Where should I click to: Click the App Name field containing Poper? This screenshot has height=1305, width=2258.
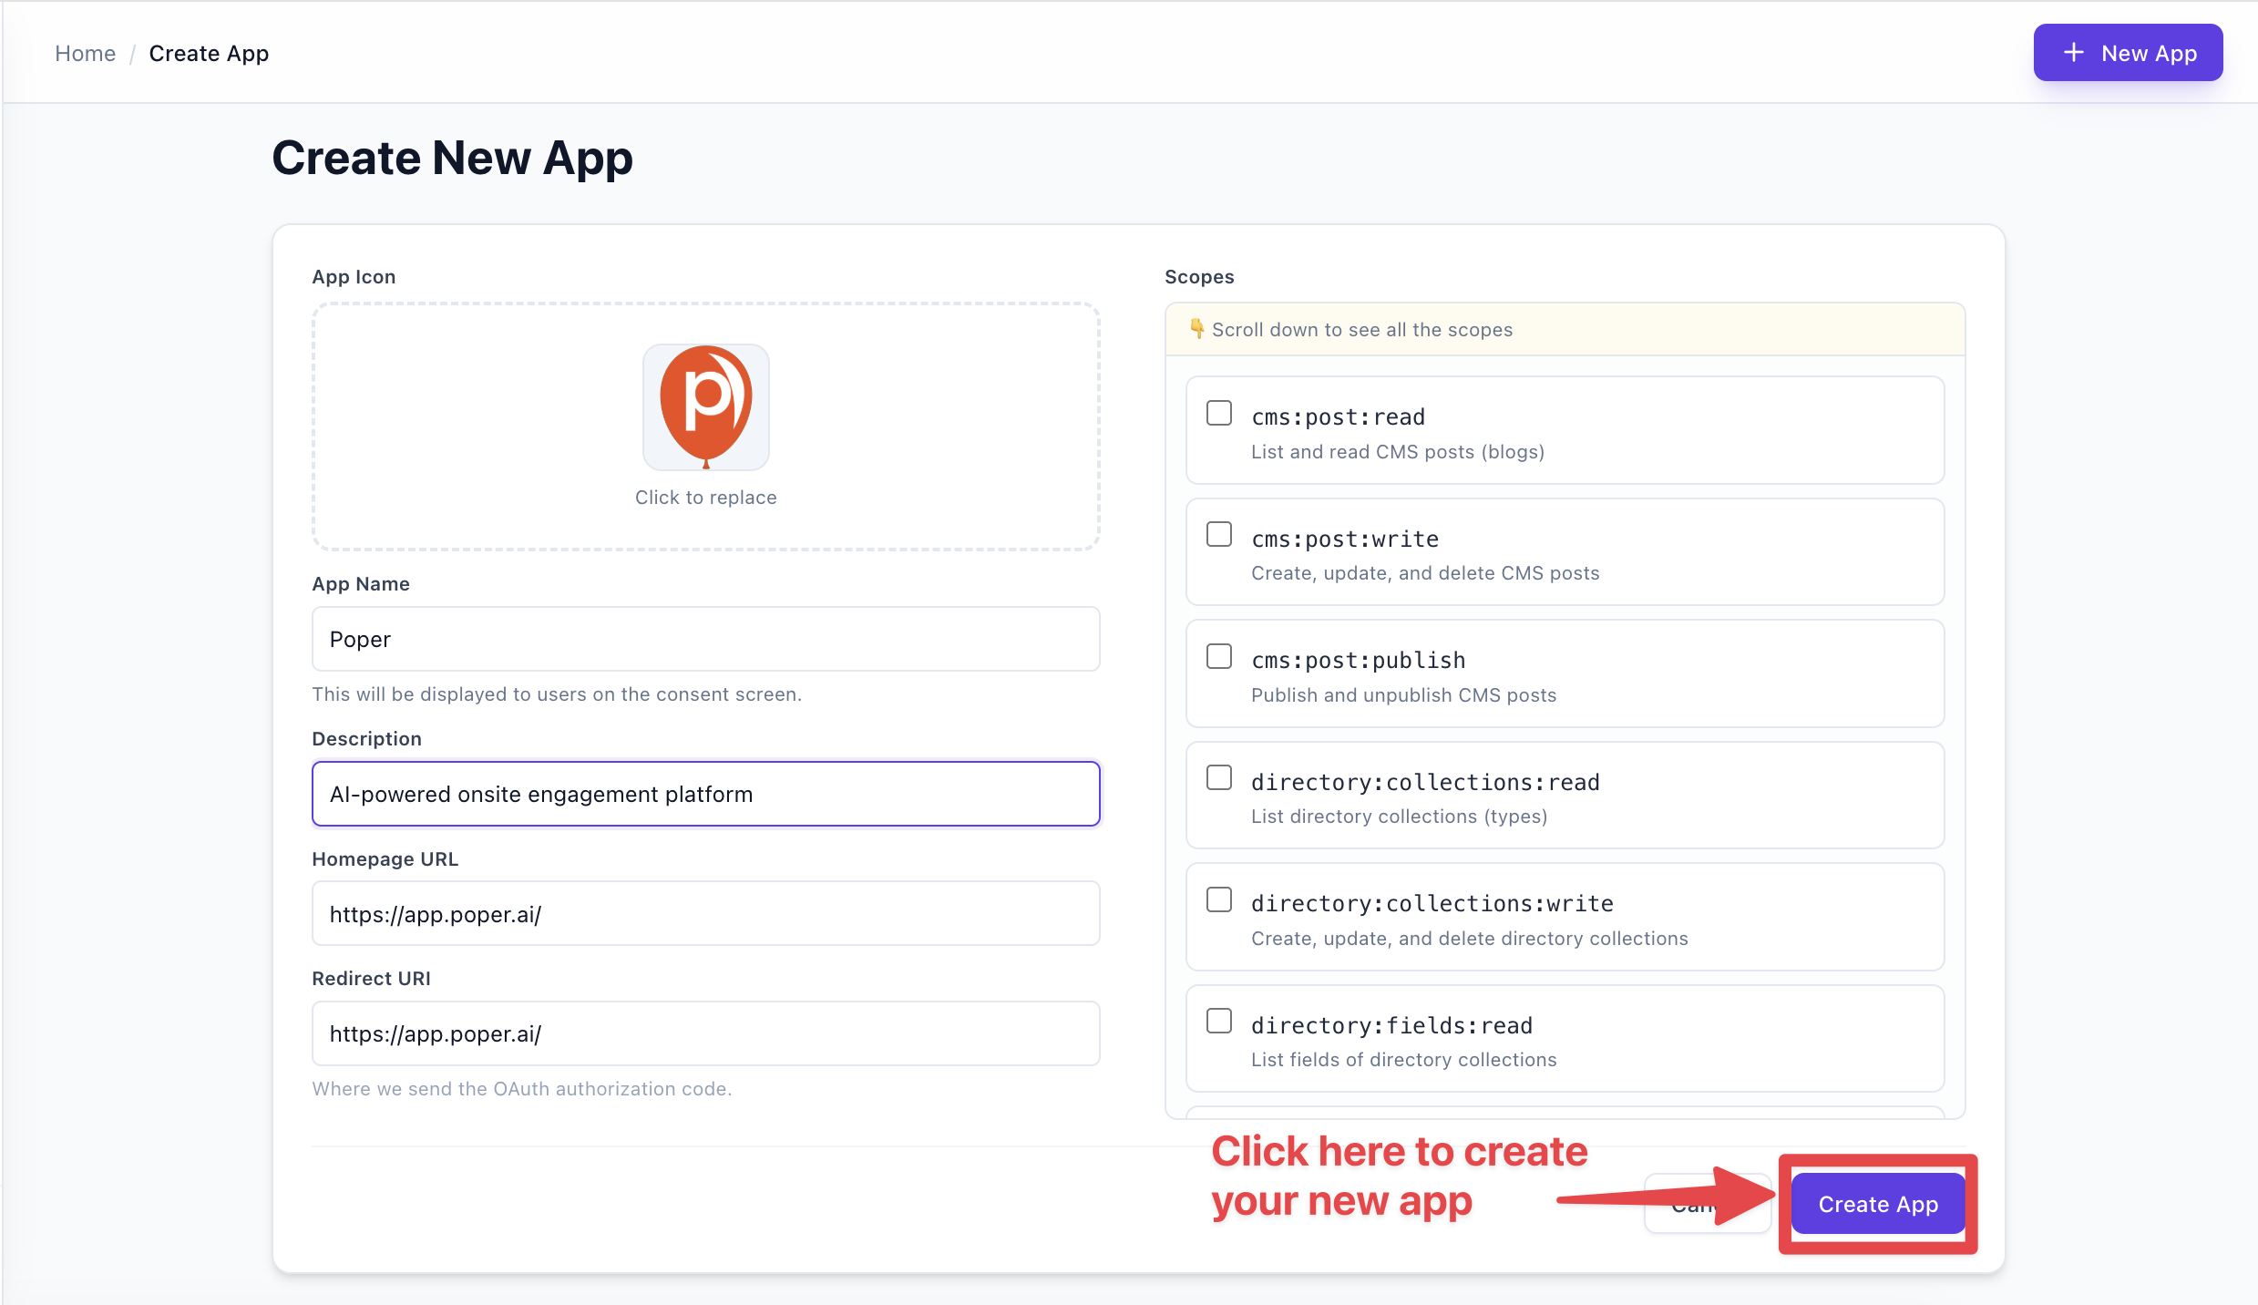click(706, 639)
